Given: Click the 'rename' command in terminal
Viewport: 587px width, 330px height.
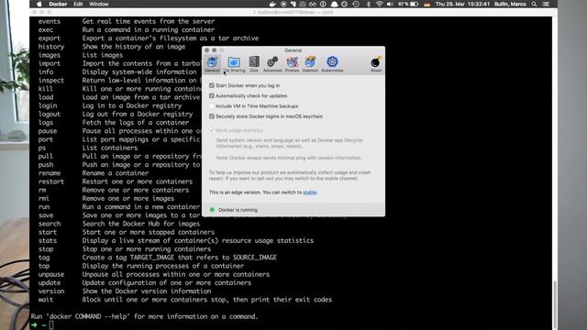Looking at the screenshot, I should 50,173.
